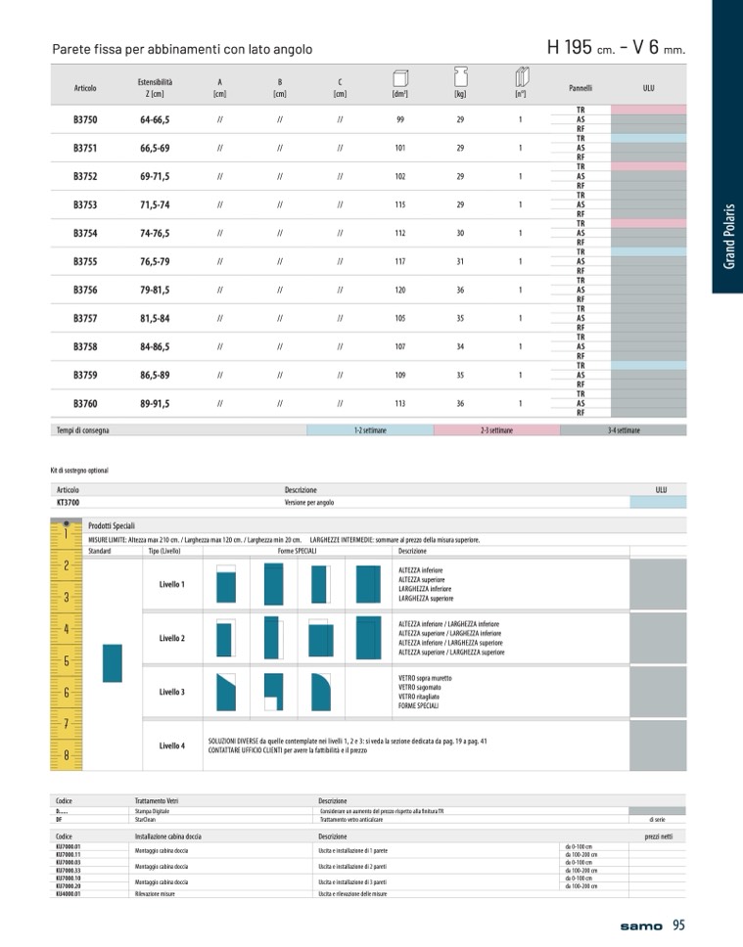This screenshot has width=743, height=947.
Task: Select the rounded-corner glass shape in Livello 3
Action: [x=321, y=692]
